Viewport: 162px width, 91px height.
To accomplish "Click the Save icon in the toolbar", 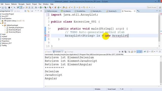I will point(3,7).
